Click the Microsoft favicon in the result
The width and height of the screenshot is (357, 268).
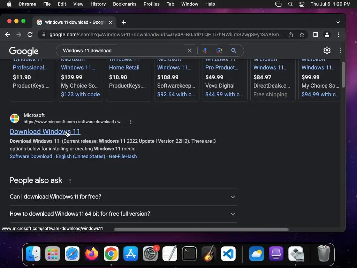(x=15, y=118)
